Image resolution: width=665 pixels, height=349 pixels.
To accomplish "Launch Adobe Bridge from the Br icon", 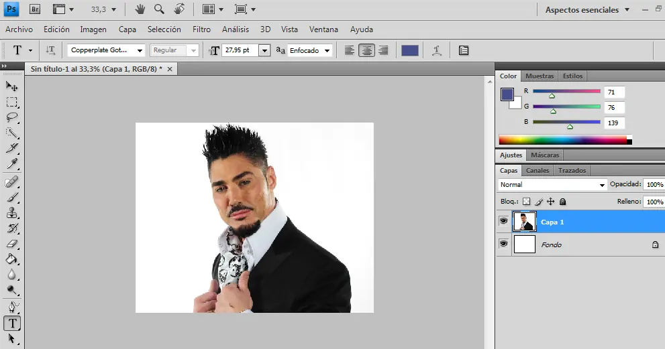I will pyautogui.click(x=35, y=9).
